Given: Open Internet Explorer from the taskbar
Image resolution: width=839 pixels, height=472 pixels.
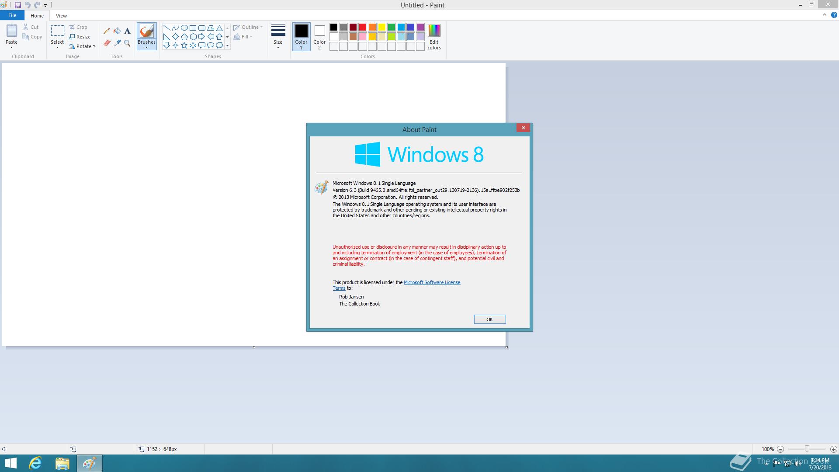Looking at the screenshot, I should [35, 463].
